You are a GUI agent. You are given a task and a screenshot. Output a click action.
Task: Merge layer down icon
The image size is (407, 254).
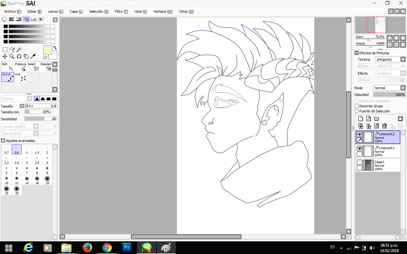click(369, 126)
